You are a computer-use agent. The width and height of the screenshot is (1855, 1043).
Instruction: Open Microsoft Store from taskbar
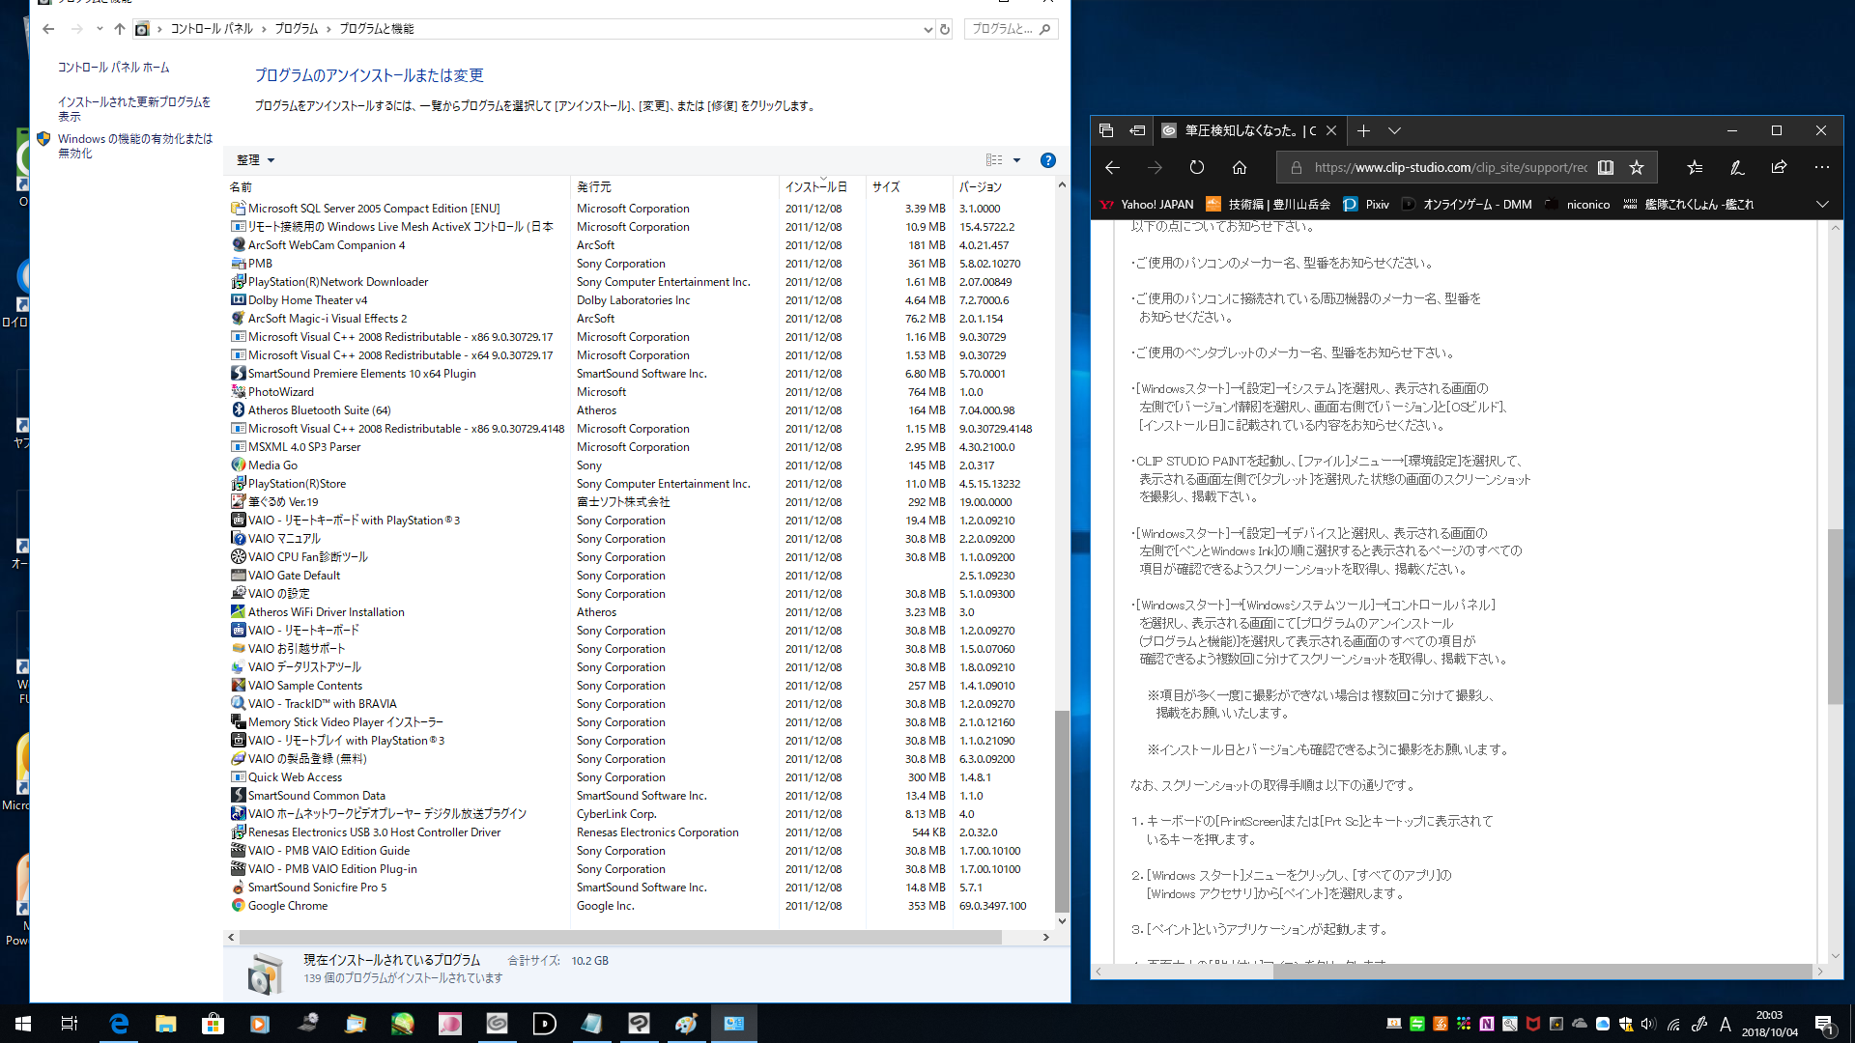click(x=213, y=1024)
